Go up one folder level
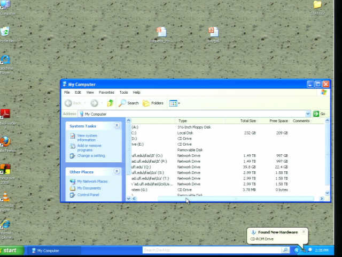 click(x=110, y=103)
